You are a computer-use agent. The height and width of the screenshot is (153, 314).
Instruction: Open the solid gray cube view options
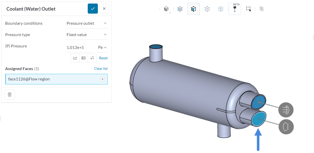tap(166, 9)
